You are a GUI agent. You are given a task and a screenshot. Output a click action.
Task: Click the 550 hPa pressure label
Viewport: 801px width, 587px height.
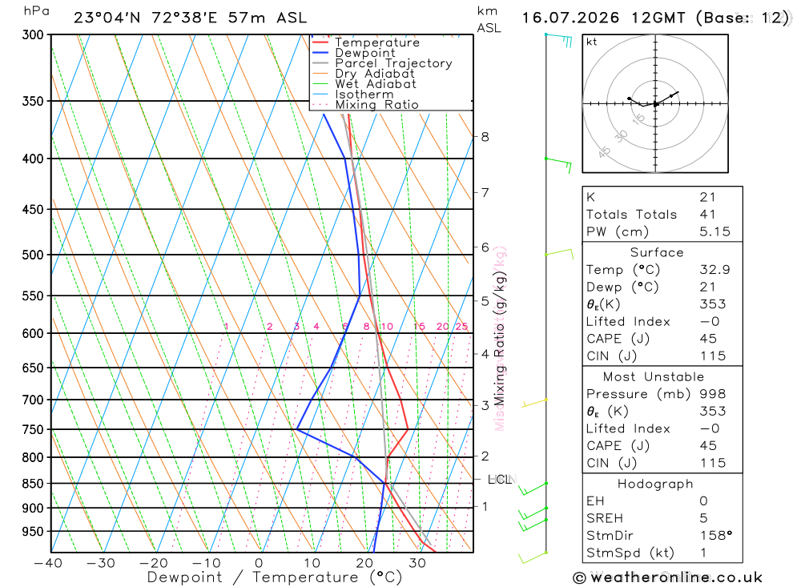pyautogui.click(x=33, y=296)
